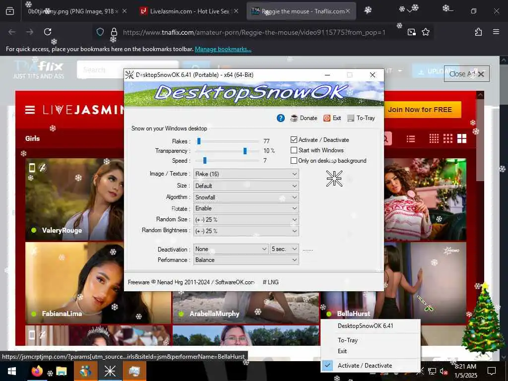Click the Transparency slider handle
The height and width of the screenshot is (381, 508).
point(245,151)
